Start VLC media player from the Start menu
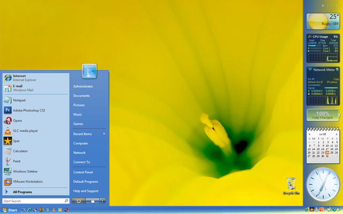Viewport: 343px width, 214px height. coord(36,131)
